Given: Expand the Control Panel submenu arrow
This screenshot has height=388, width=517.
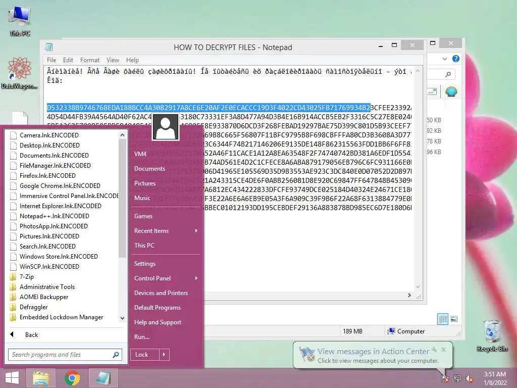Looking at the screenshot, I should tap(196, 278).
